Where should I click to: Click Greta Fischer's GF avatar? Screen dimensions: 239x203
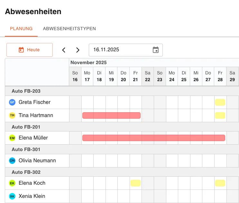[12, 102]
